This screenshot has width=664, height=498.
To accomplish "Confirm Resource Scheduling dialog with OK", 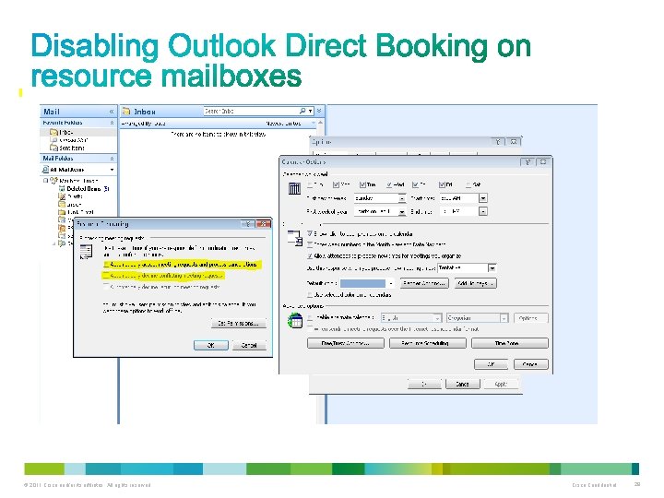I will point(211,345).
